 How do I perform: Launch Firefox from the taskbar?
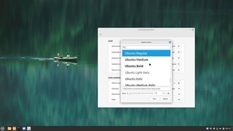pyautogui.click(x=14, y=128)
